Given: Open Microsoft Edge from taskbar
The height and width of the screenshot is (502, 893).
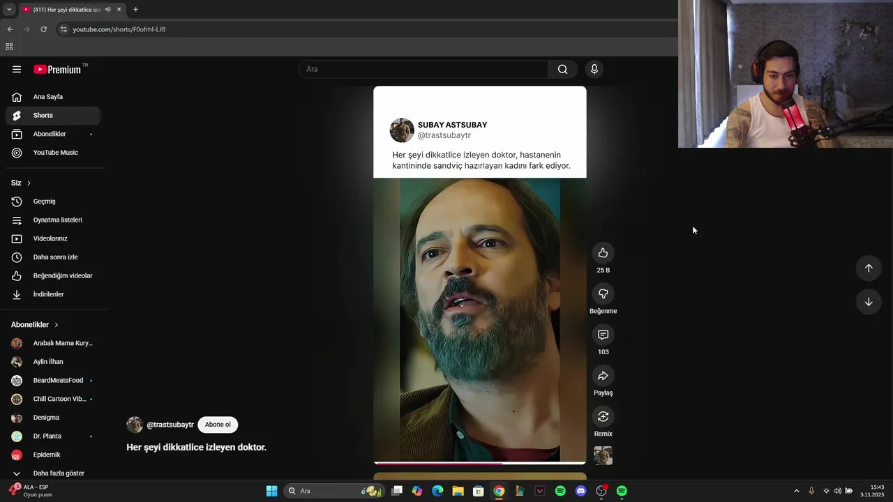Looking at the screenshot, I should tap(437, 491).
